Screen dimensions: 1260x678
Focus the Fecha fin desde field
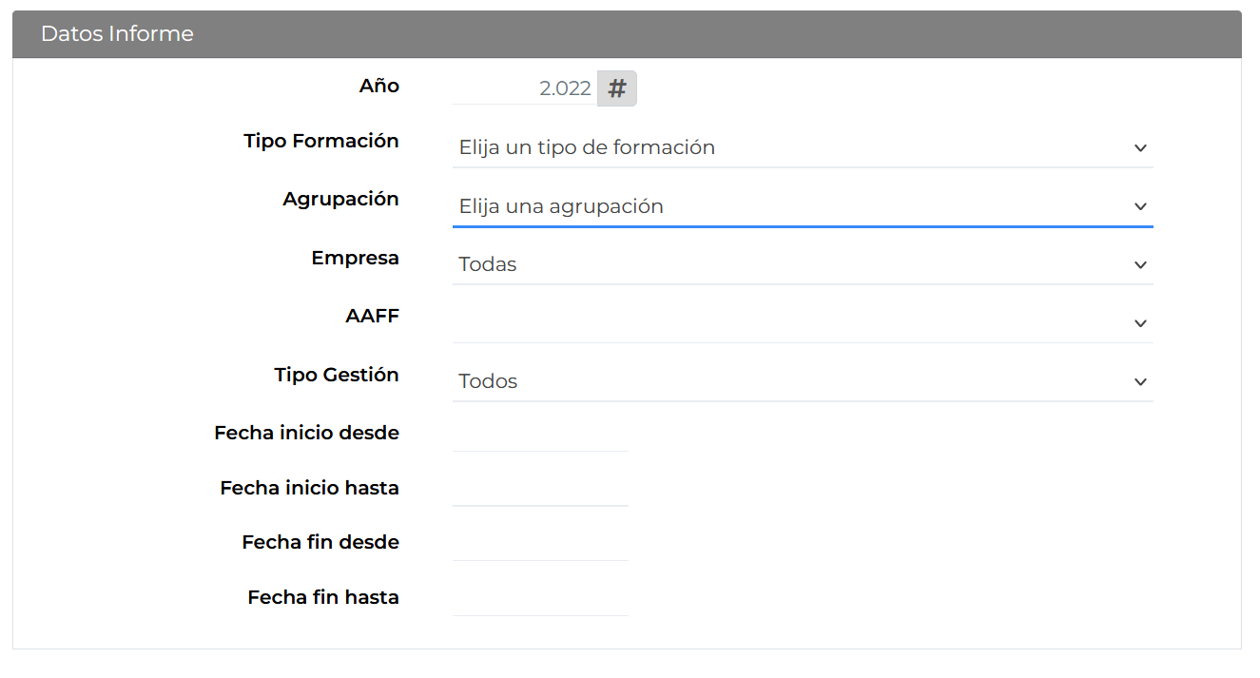[540, 544]
